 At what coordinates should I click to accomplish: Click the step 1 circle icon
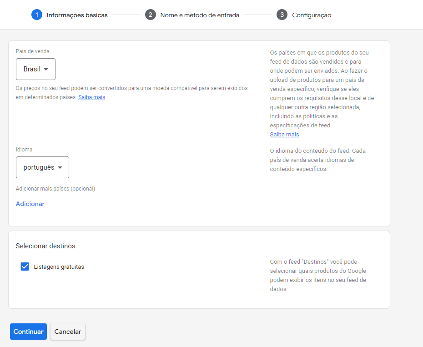[x=37, y=15]
